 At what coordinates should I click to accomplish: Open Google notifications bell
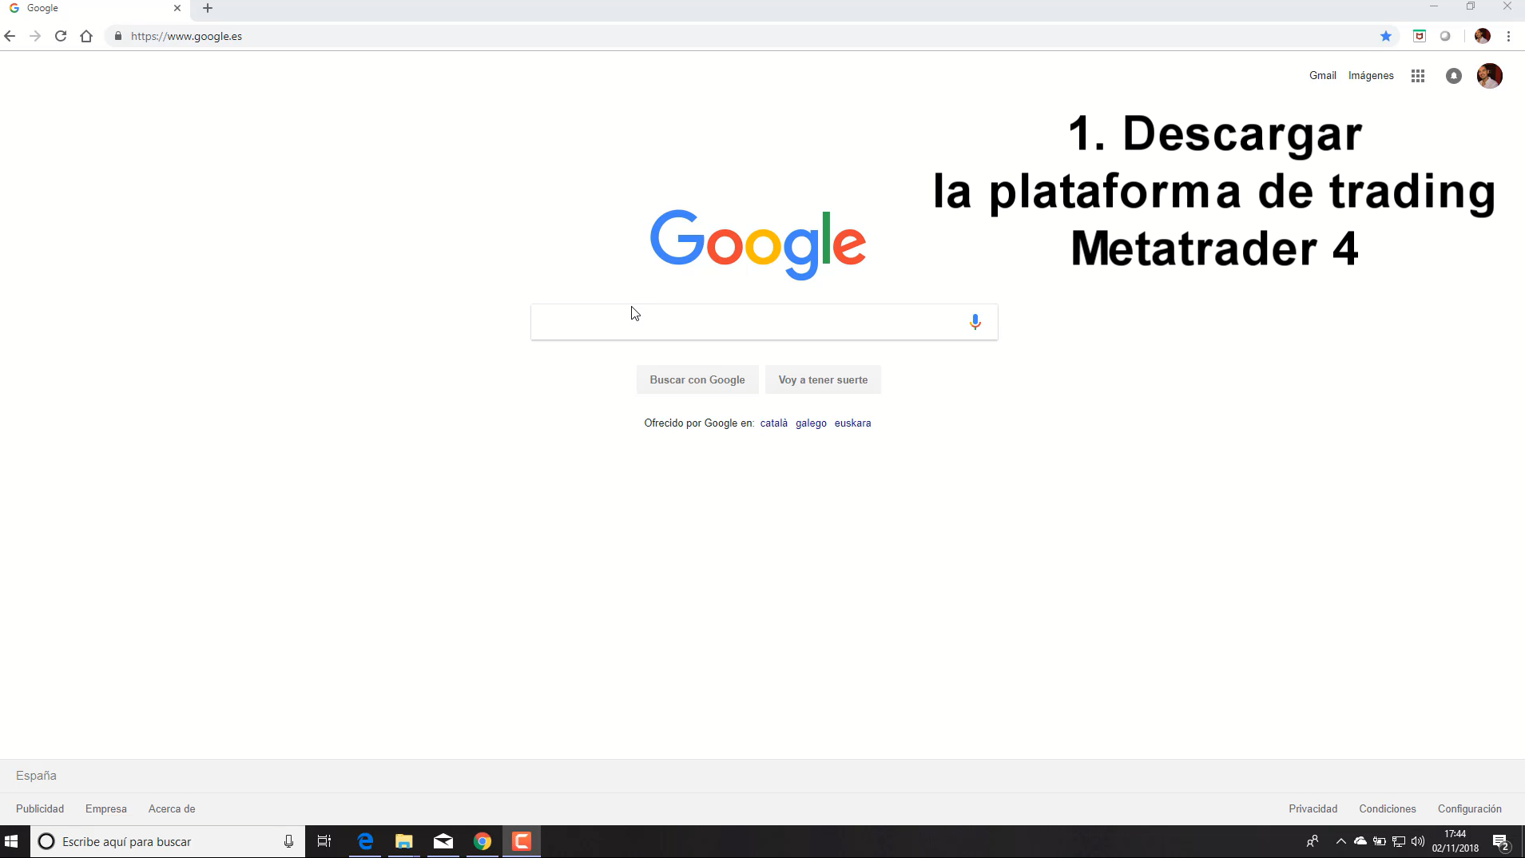click(1454, 76)
